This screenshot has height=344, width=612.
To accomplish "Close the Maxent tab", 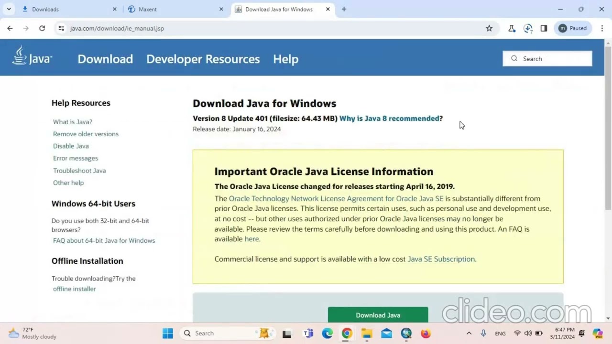I will (x=221, y=9).
